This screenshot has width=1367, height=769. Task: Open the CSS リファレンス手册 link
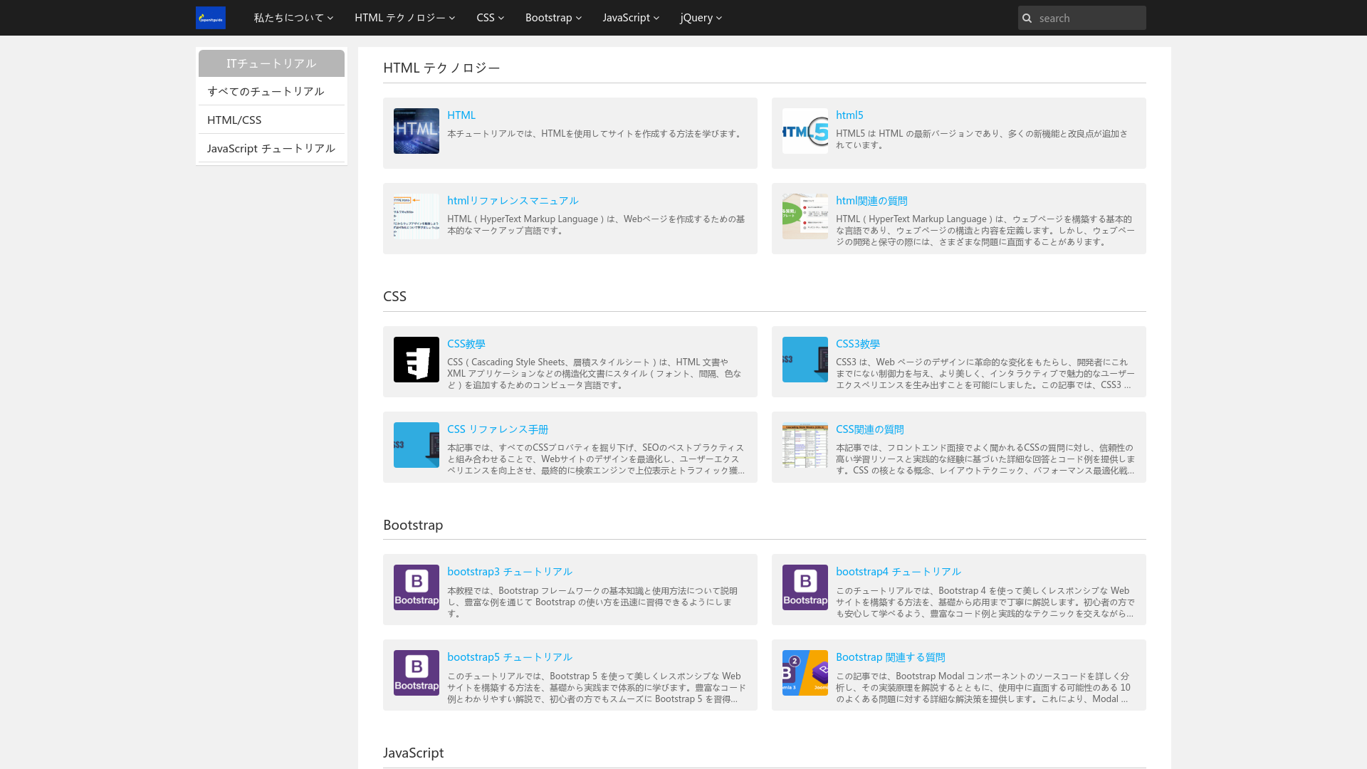pos(498,429)
